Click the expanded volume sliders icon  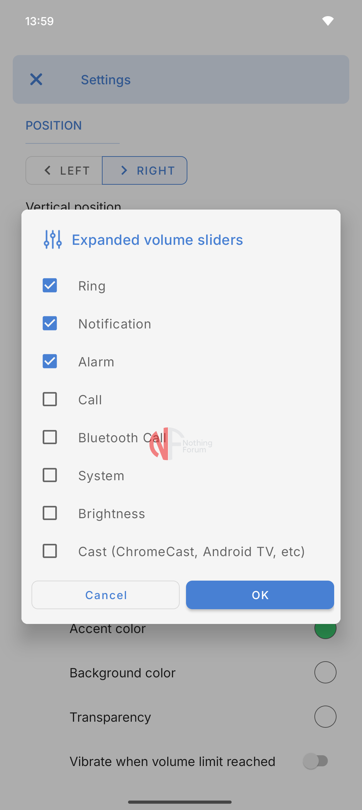click(53, 239)
